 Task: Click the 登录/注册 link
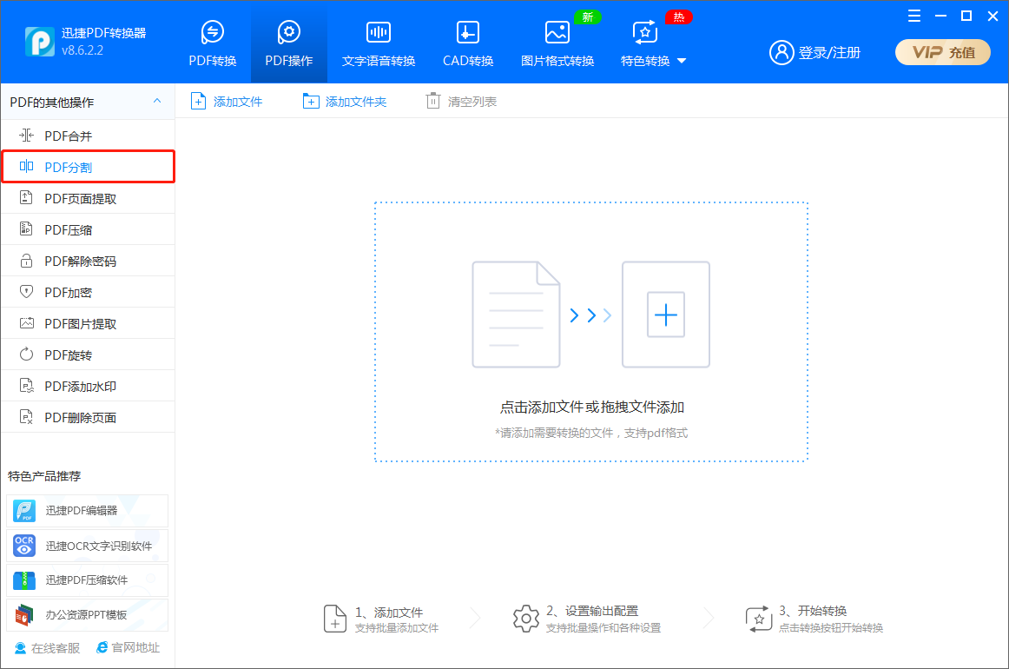(x=829, y=53)
